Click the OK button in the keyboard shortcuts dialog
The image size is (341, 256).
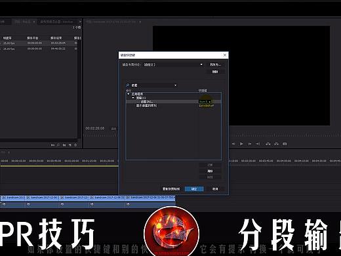[x=194, y=189]
